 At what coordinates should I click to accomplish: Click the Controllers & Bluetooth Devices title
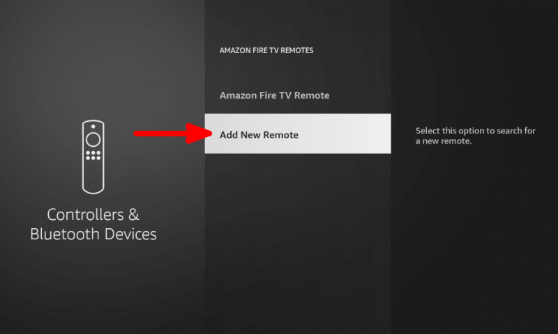tap(93, 224)
